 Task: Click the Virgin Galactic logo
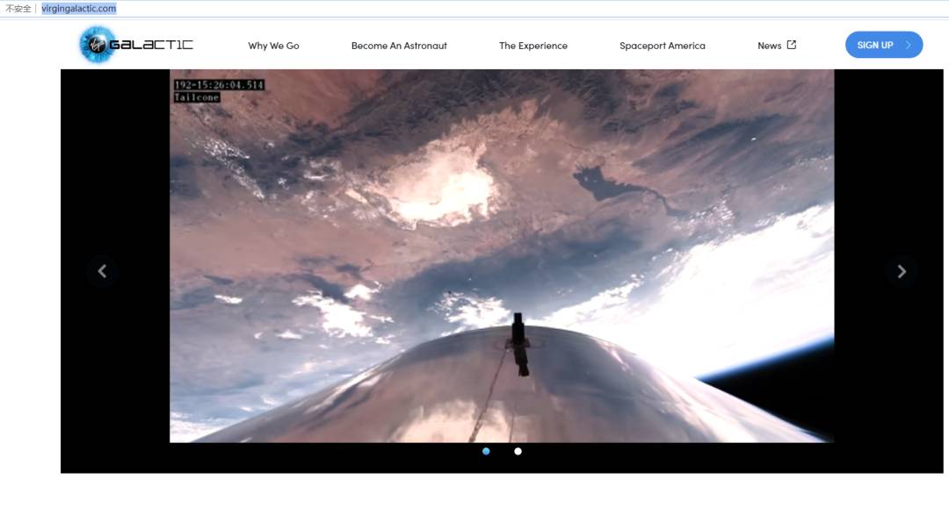coord(136,44)
